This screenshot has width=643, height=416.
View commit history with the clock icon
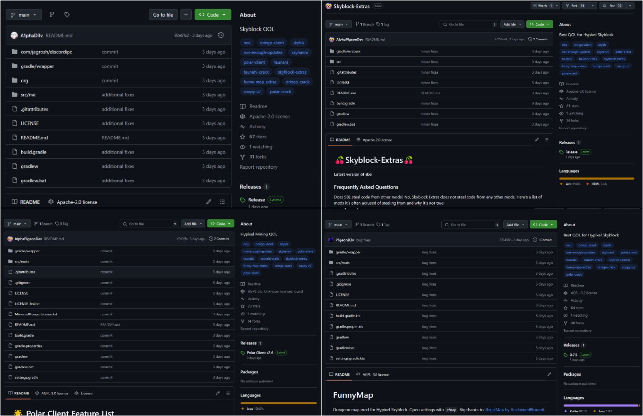221,35
